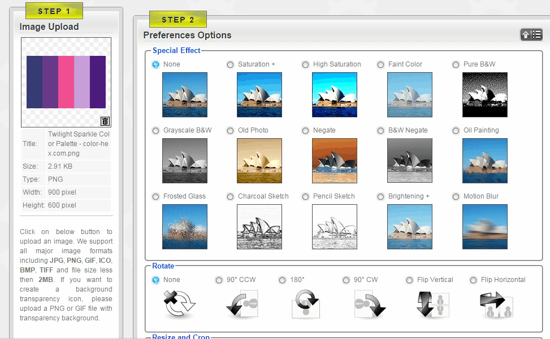Viewport: 550px width, 339px height.
Task: Click the Flip Vertical arrows icon
Action: pyautogui.click(x=433, y=303)
